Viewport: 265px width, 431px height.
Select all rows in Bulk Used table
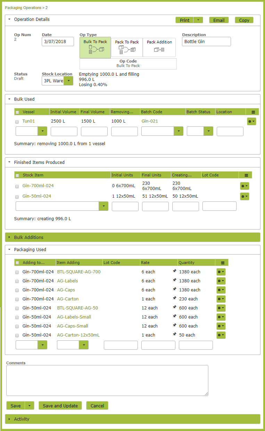click(17, 112)
